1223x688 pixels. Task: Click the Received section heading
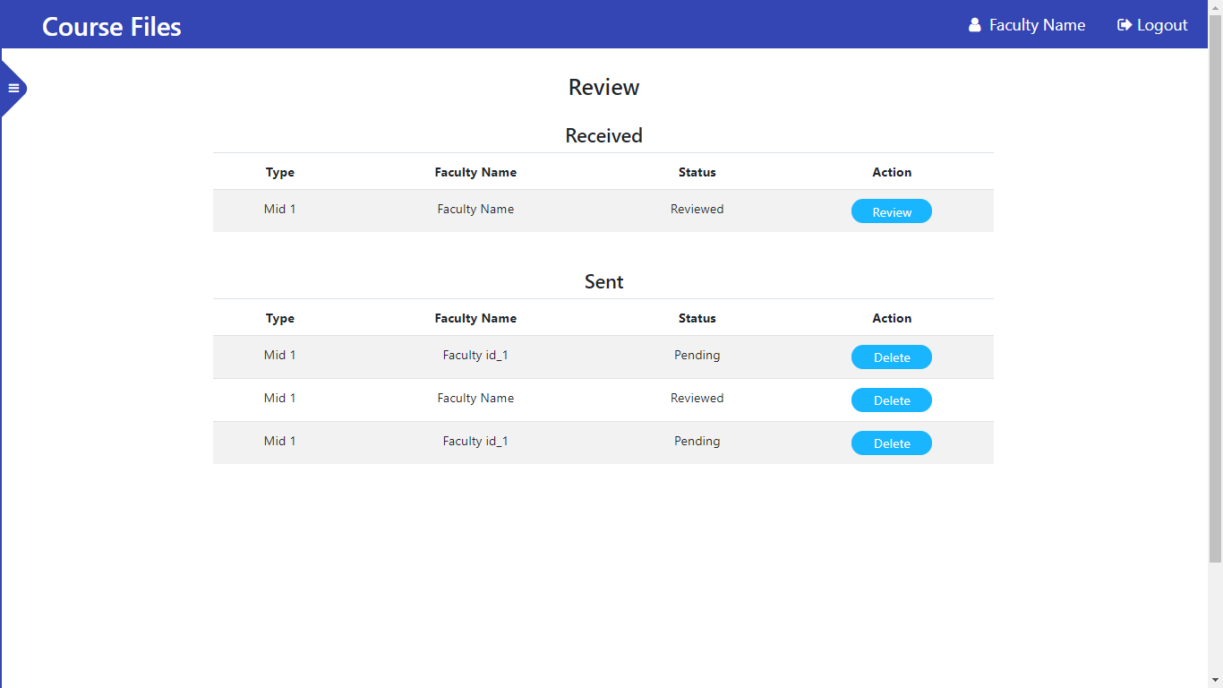coord(603,135)
